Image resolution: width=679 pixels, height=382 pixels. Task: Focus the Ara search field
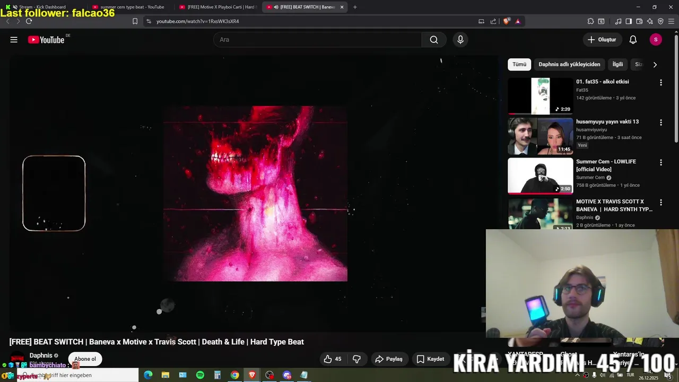click(x=318, y=40)
